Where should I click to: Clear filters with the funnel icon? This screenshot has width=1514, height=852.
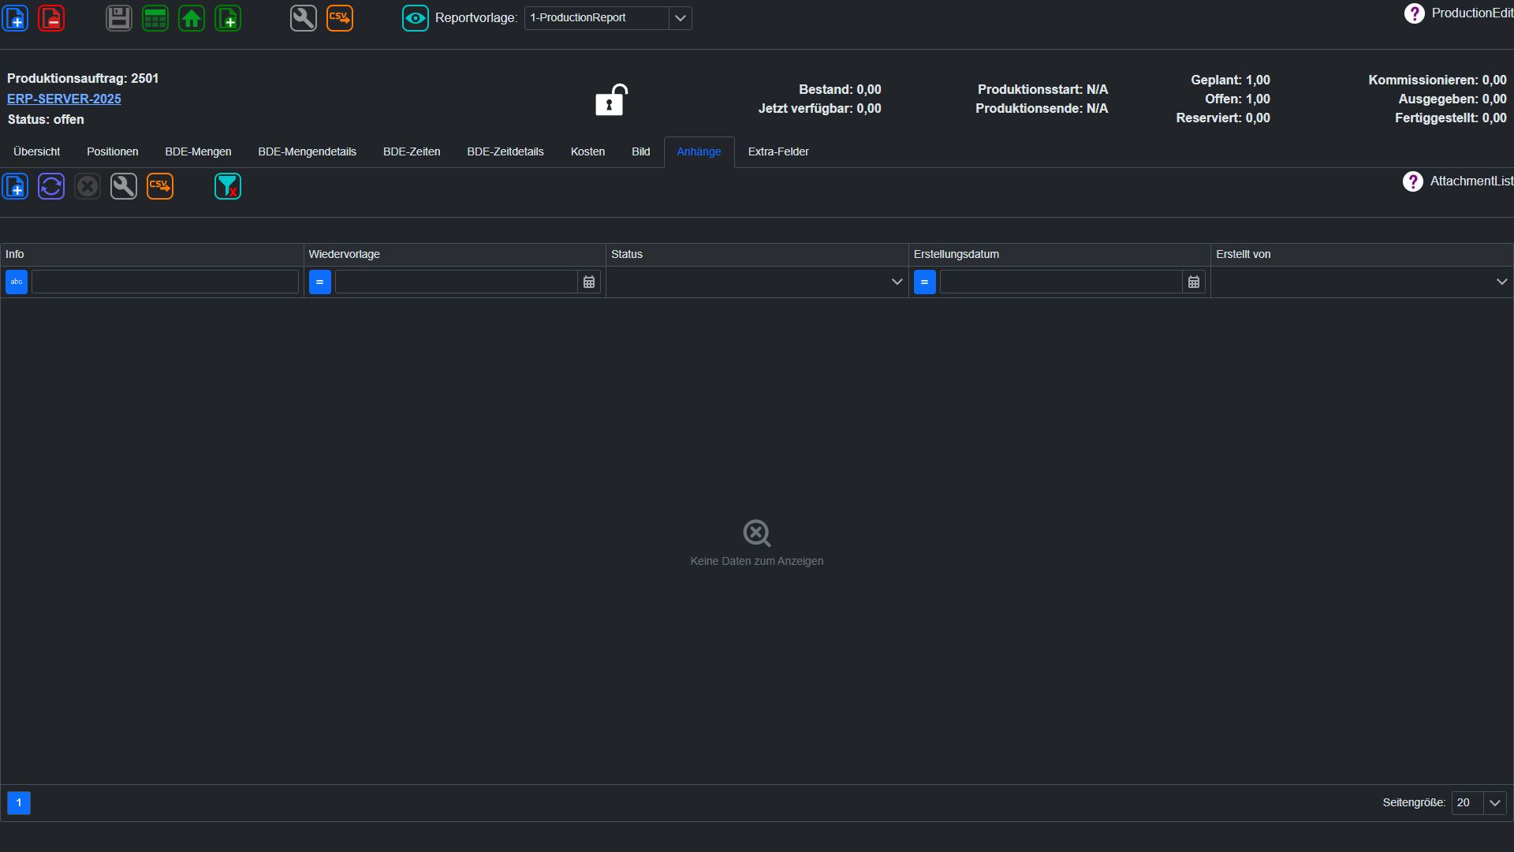pos(228,187)
